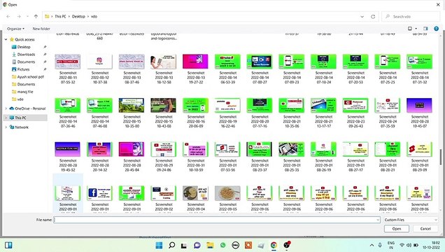The height and width of the screenshot is (252, 445).
Task: Click New folder button
Action: [x=41, y=29]
